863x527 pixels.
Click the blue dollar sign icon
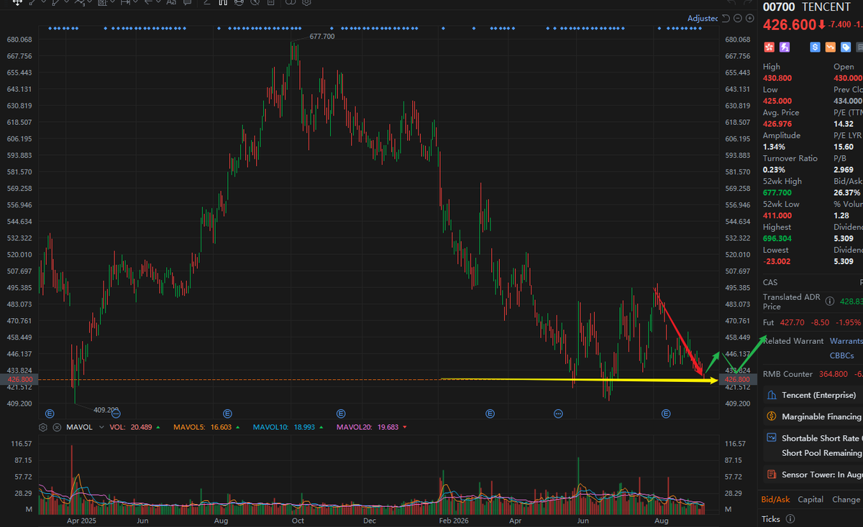(815, 47)
